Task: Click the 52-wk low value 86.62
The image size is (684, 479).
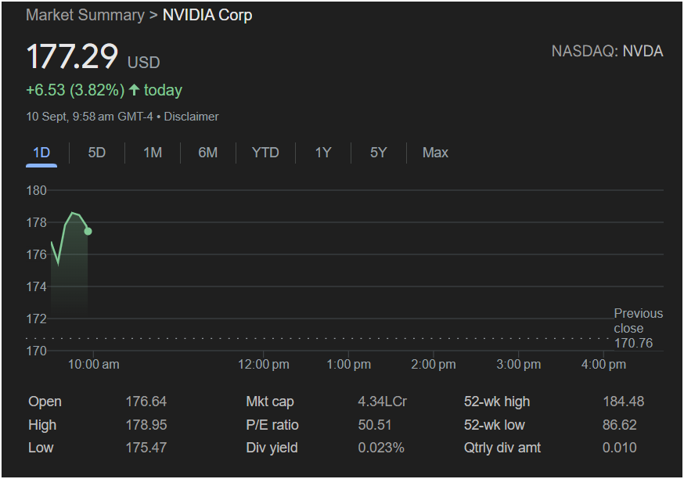Action: pos(620,425)
